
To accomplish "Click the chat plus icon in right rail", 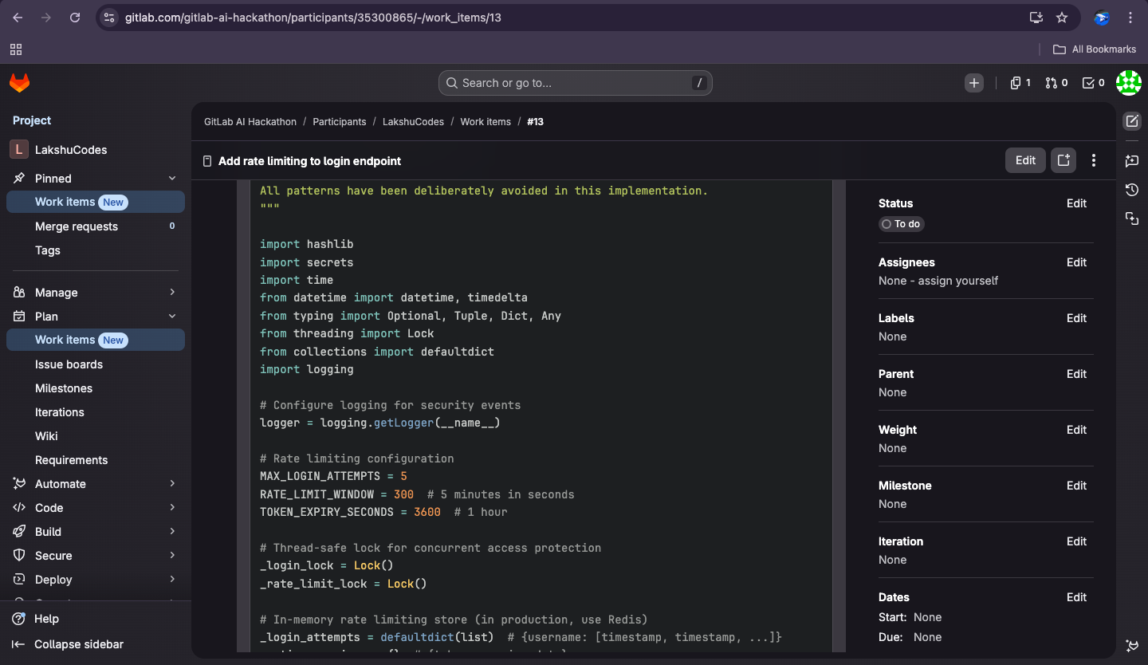I will tap(1132, 160).
